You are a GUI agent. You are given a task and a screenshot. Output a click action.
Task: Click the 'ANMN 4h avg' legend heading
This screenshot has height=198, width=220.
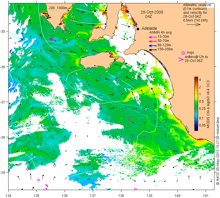160,32
